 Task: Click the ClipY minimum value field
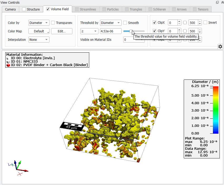tap(173, 31)
